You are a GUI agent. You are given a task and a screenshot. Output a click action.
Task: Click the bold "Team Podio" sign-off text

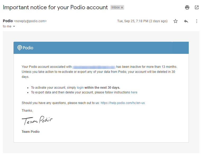click(30, 131)
